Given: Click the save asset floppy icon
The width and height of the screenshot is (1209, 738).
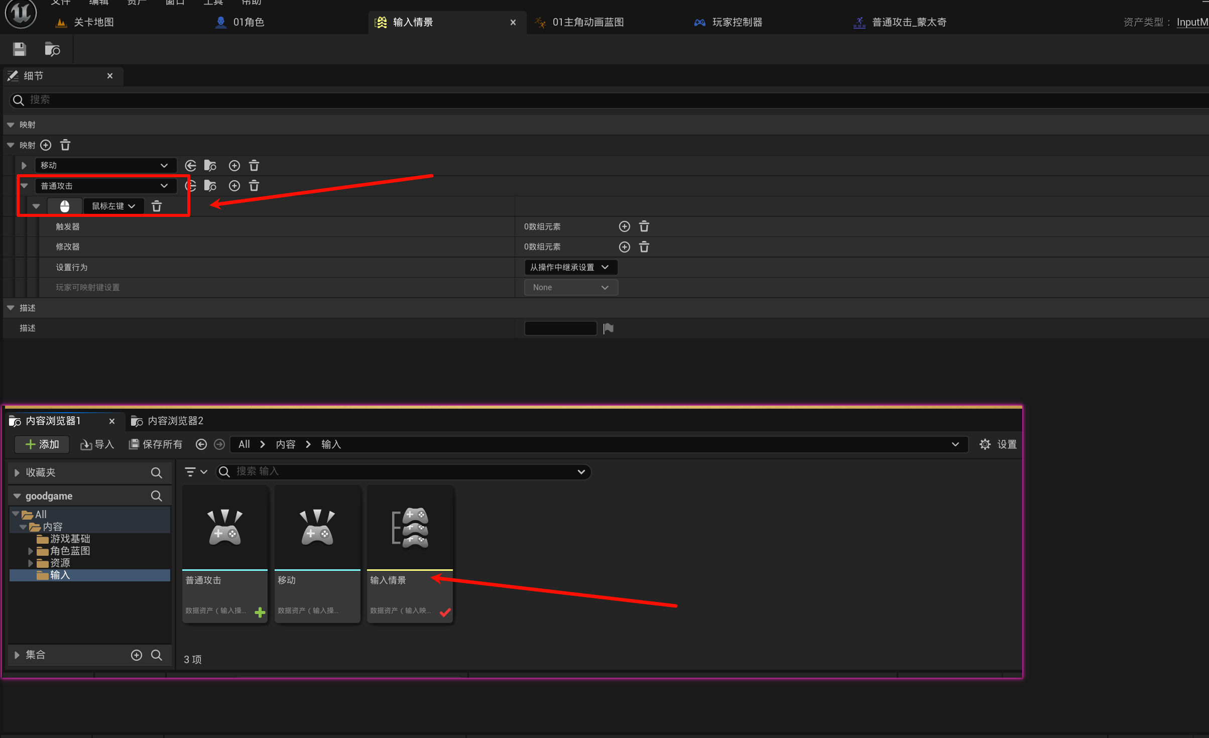Looking at the screenshot, I should [x=19, y=49].
